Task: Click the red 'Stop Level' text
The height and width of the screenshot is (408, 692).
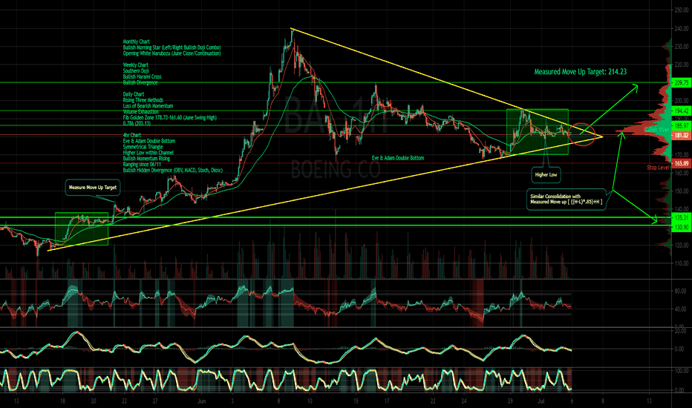Action: [x=658, y=168]
